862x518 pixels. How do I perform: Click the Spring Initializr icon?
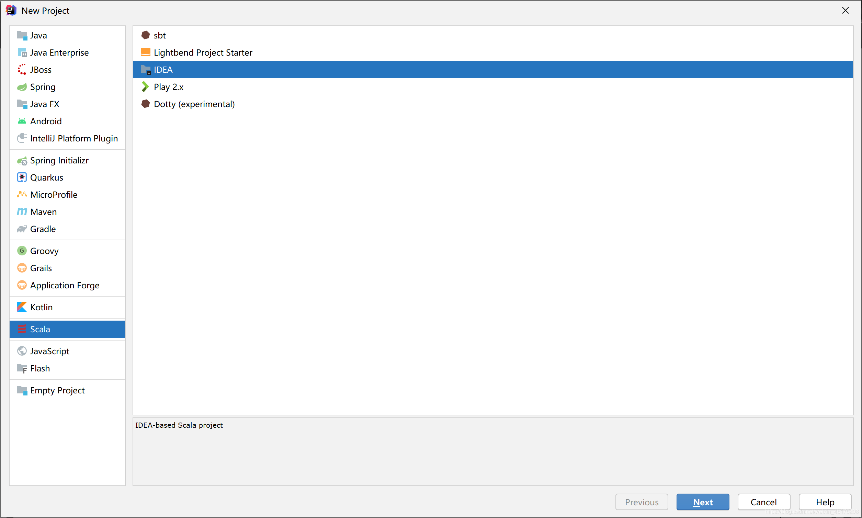click(22, 160)
